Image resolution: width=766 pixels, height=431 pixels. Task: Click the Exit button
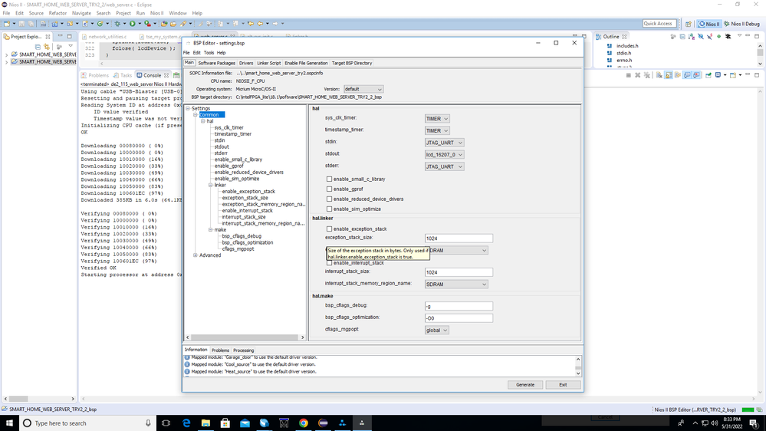point(563,385)
